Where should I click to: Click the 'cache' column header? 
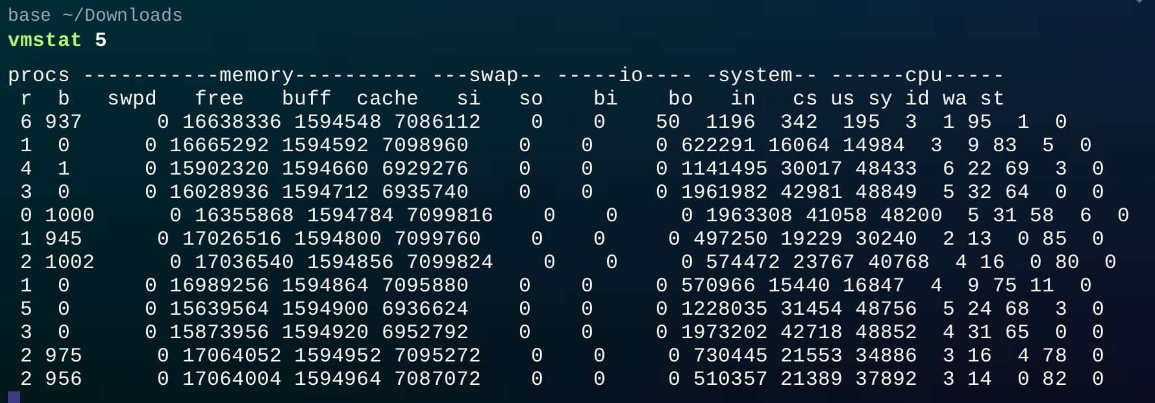click(x=388, y=99)
